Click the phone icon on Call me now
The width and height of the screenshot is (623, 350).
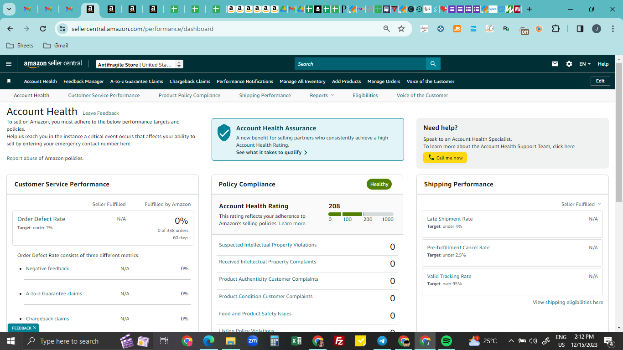[x=431, y=158]
